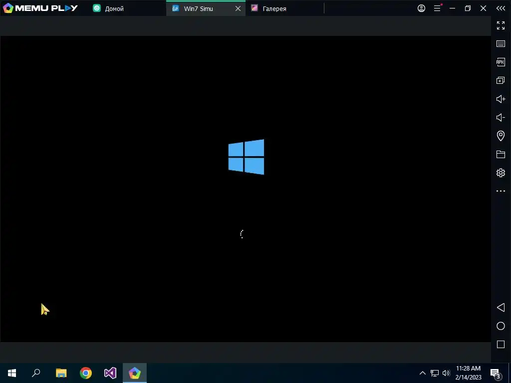Screen dimensions: 511x383
Task: Install an APK via sidebar icon
Action: pos(501,62)
